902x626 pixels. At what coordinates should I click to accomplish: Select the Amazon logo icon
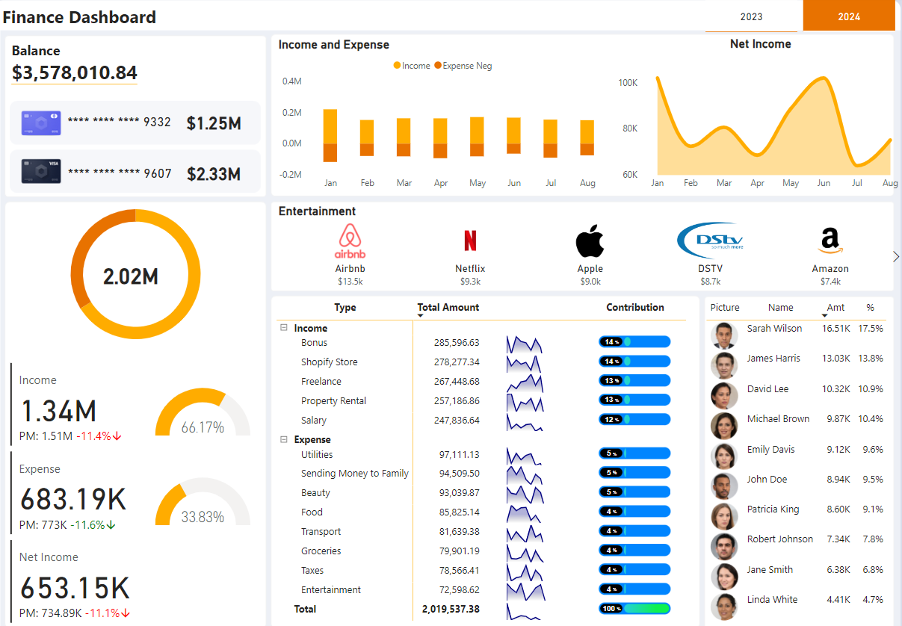[830, 241]
